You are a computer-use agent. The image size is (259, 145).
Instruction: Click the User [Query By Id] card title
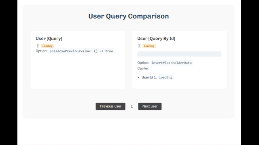[156, 39]
